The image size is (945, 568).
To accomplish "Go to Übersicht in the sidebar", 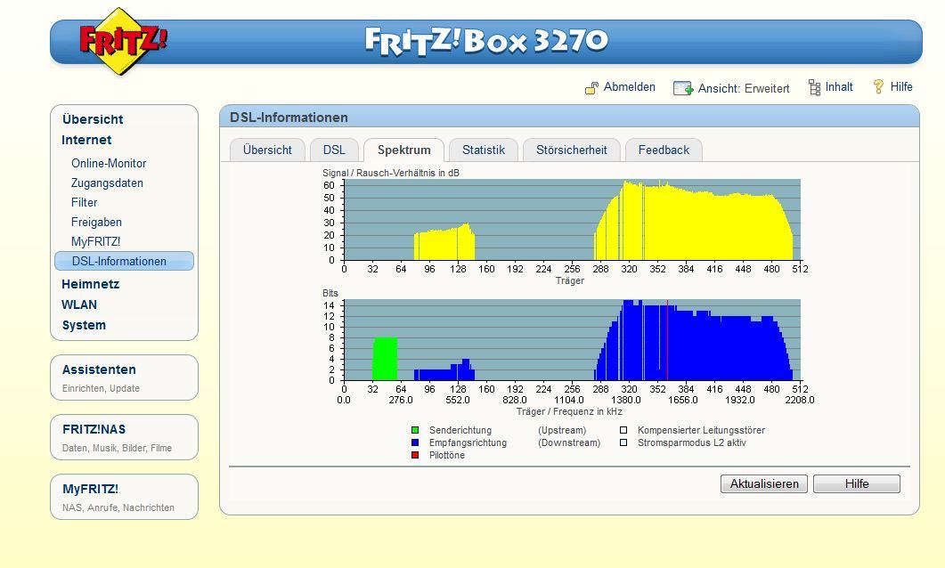I will pos(93,119).
